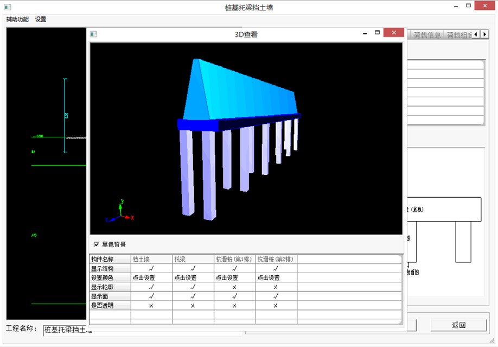The height and width of the screenshot is (347, 498).
Task: Click the 桩基托梁挡土墙 main window icon
Action: (x=8, y=7)
